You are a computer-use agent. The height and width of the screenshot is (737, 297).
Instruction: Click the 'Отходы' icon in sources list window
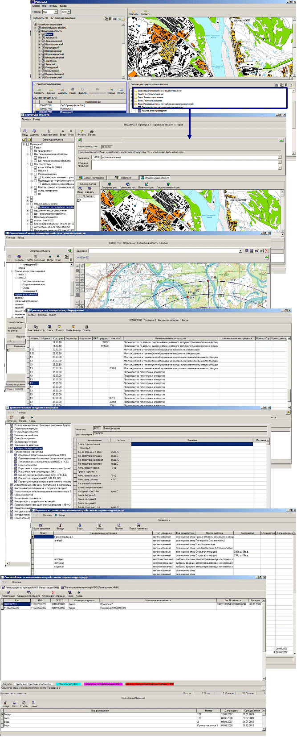pos(99,526)
